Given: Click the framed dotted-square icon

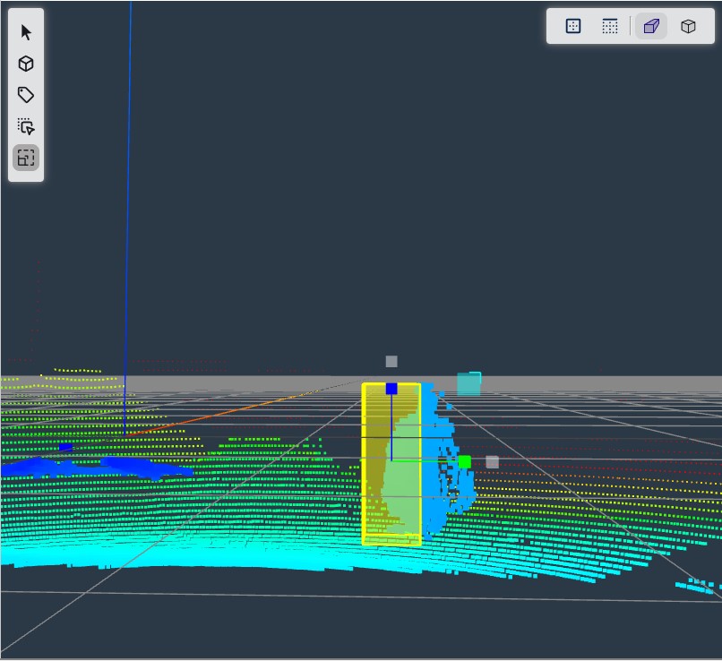Looking at the screenshot, I should point(573,26).
